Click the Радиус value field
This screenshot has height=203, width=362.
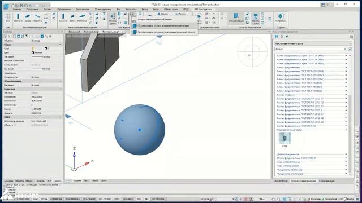pyautogui.click(x=46, y=109)
